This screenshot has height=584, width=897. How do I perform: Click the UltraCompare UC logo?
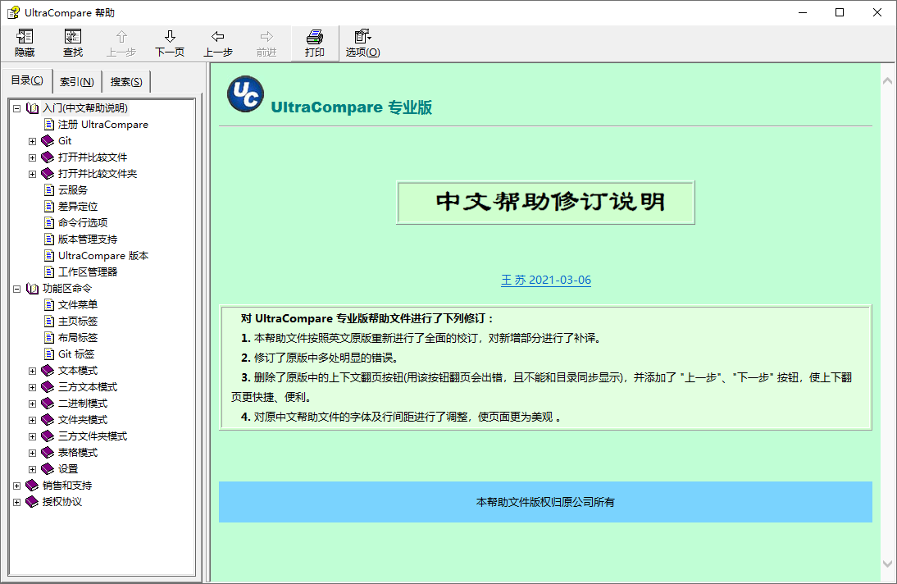click(245, 94)
